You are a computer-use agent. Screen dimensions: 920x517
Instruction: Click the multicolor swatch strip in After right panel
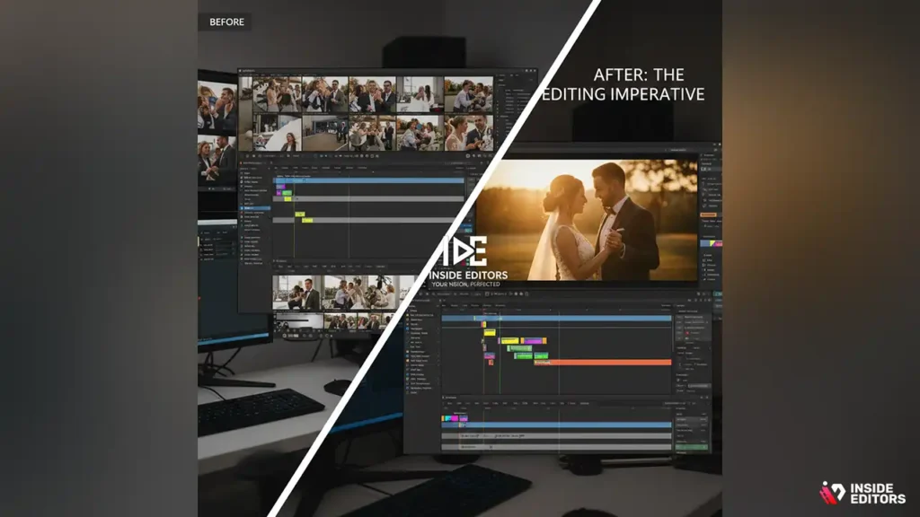point(712,243)
